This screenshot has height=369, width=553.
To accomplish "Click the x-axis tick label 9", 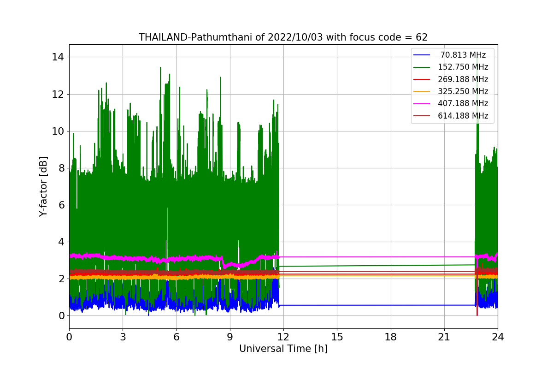I will [x=230, y=337].
